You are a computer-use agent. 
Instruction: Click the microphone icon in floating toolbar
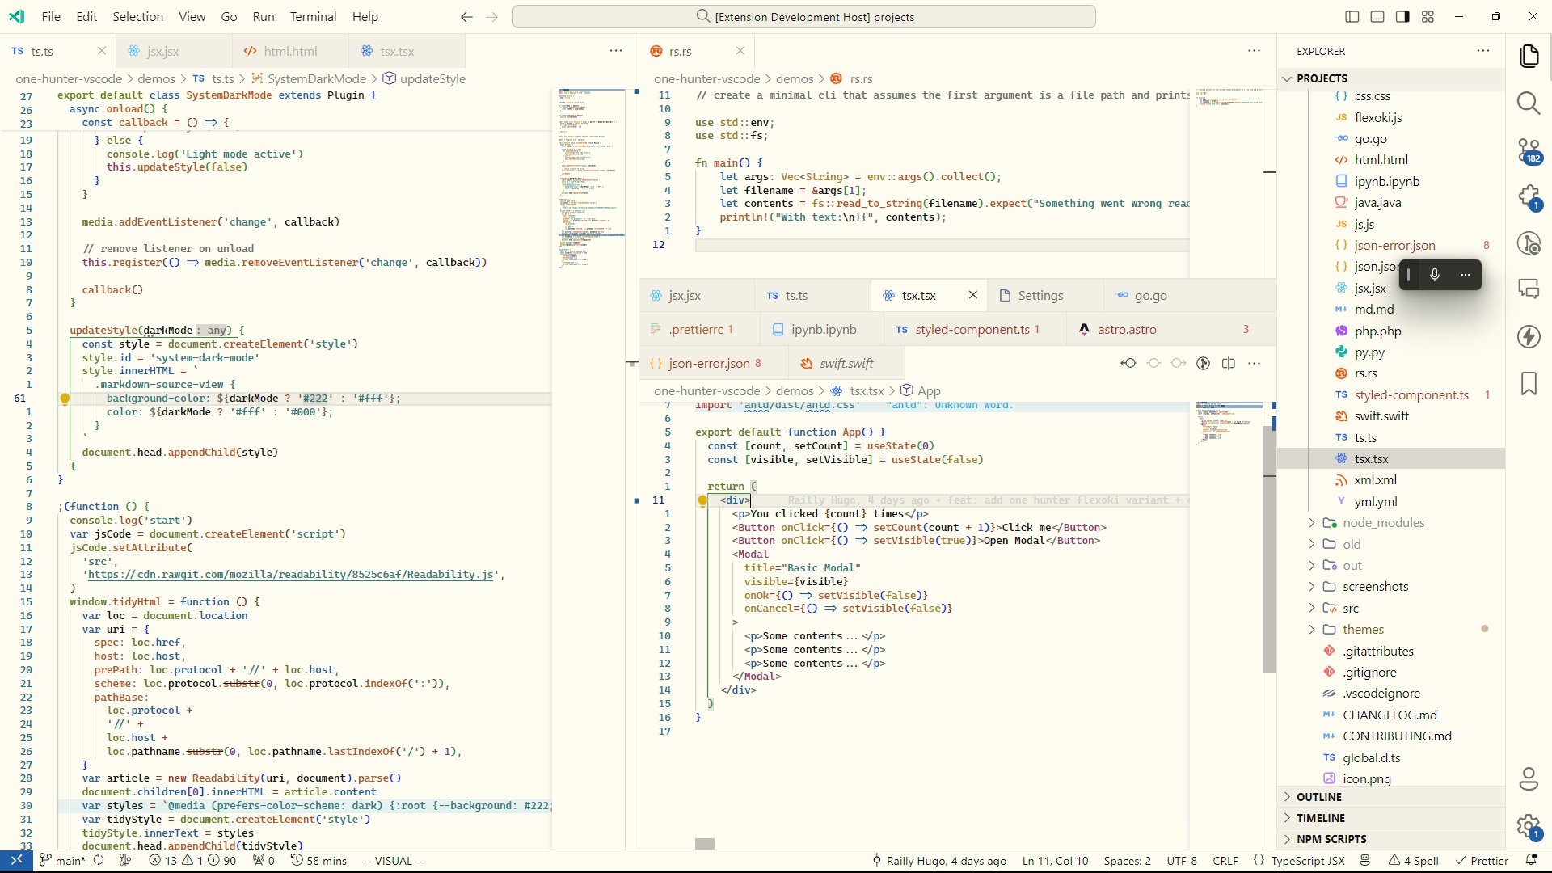[x=1434, y=275]
